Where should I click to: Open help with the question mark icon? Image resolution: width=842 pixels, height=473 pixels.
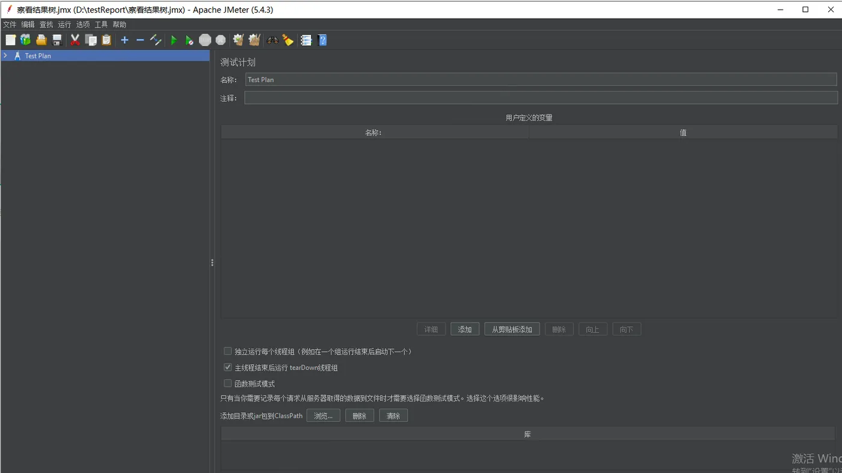pos(322,40)
